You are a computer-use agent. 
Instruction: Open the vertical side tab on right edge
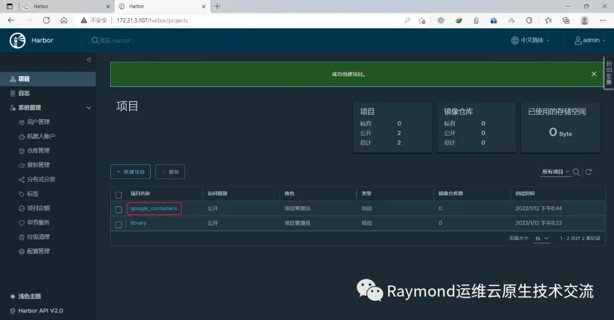pyautogui.click(x=609, y=73)
